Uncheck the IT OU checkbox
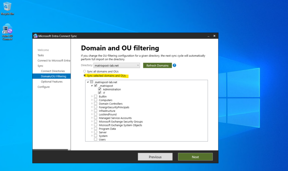Screen dimensions: 288x171 pyautogui.click(x=99, y=93)
